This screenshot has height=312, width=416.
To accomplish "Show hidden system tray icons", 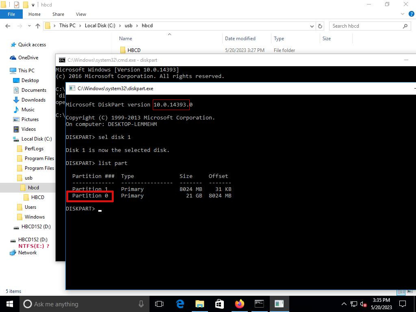I will pos(344,303).
